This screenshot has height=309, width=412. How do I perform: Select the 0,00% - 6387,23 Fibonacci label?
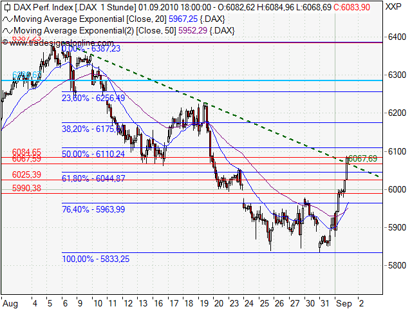point(91,49)
